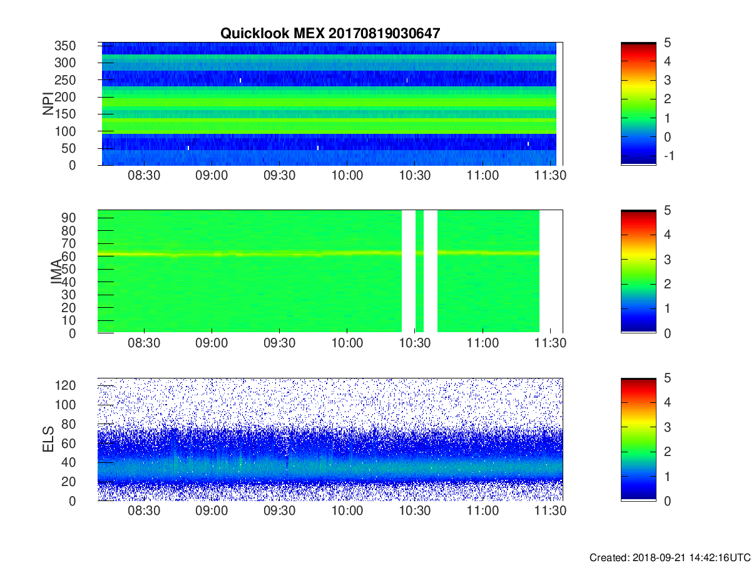Click the IMA plot colorbar
The width and height of the screenshot is (751, 563).
click(x=638, y=271)
